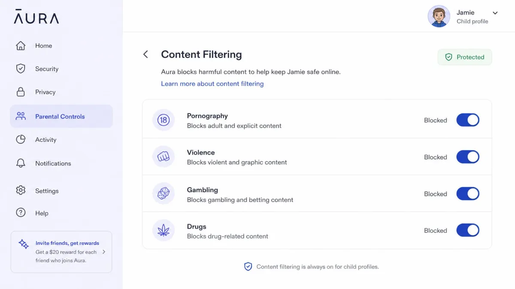The height and width of the screenshot is (289, 515).
Task: Click the Violence category title
Action: 201,152
